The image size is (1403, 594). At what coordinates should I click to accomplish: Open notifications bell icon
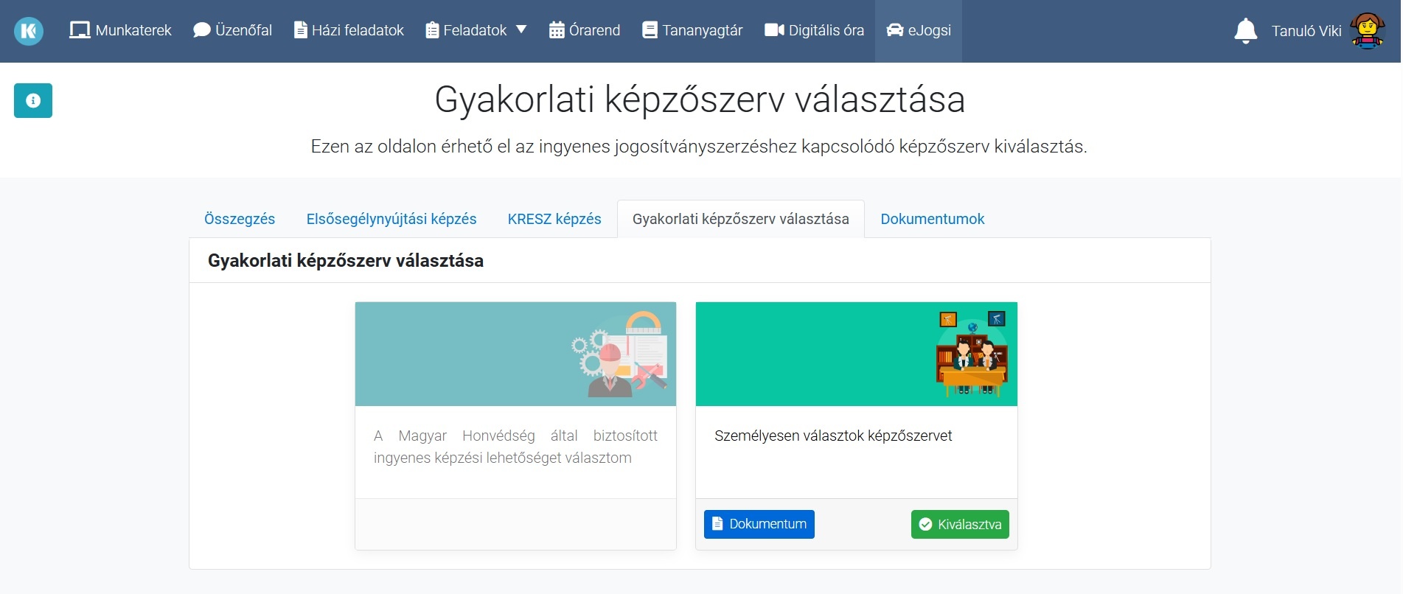1245,31
